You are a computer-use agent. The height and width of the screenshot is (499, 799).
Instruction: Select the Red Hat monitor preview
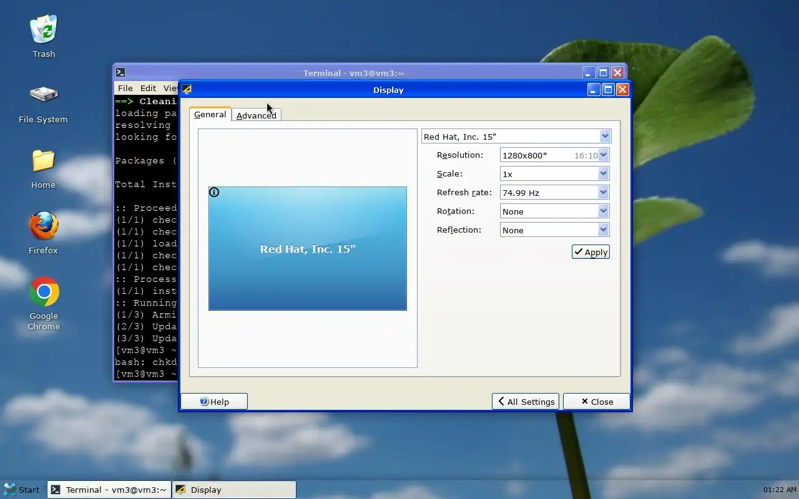coord(308,248)
